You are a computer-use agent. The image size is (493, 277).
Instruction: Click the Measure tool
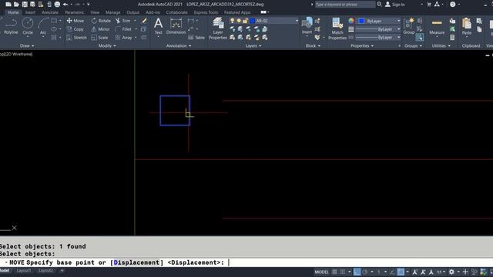click(437, 25)
